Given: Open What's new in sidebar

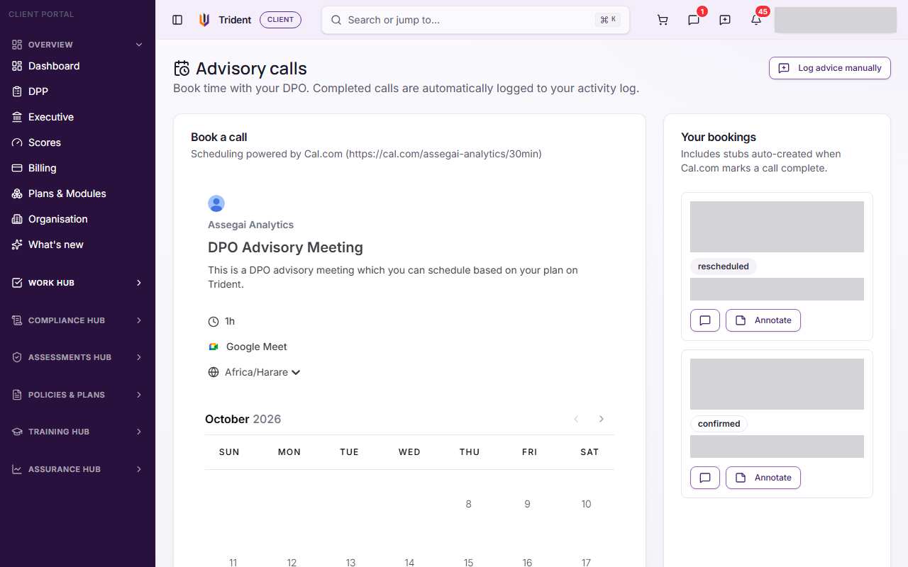Looking at the screenshot, I should 77,245.
